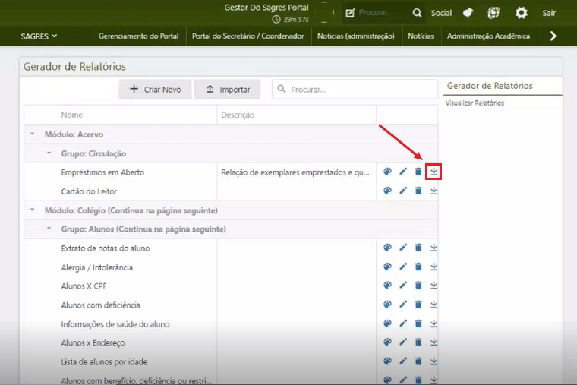Screen dimensions: 577x385
Task: Open Administração Acadêmica menu
Action: point(488,36)
